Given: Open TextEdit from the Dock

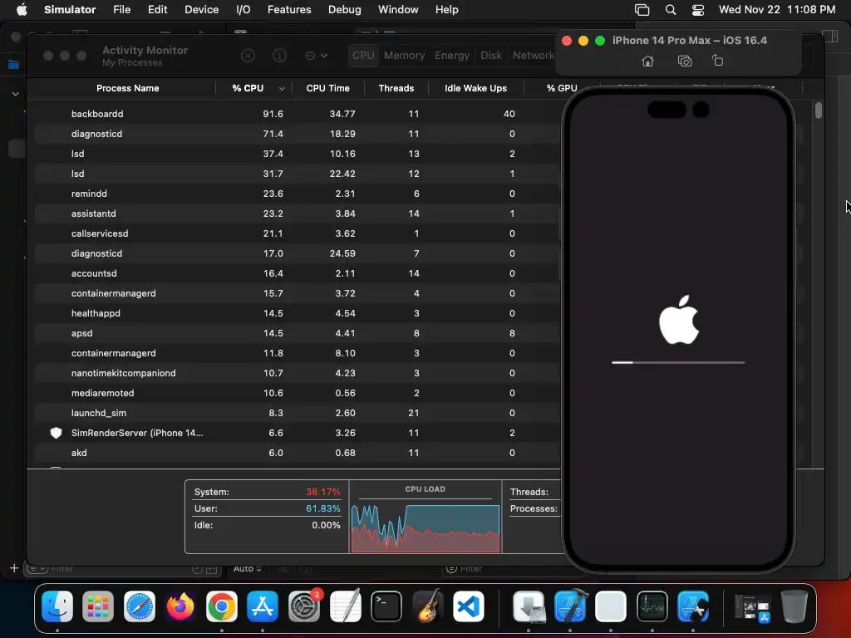Looking at the screenshot, I should point(345,606).
